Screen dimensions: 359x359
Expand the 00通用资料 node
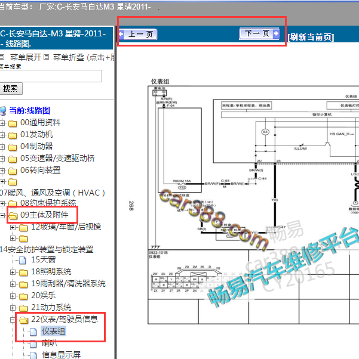click(2, 123)
